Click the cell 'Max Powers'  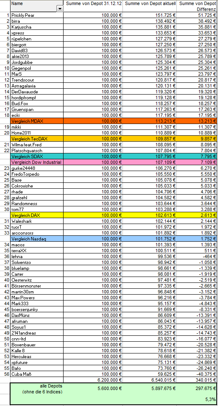(37, 298)
